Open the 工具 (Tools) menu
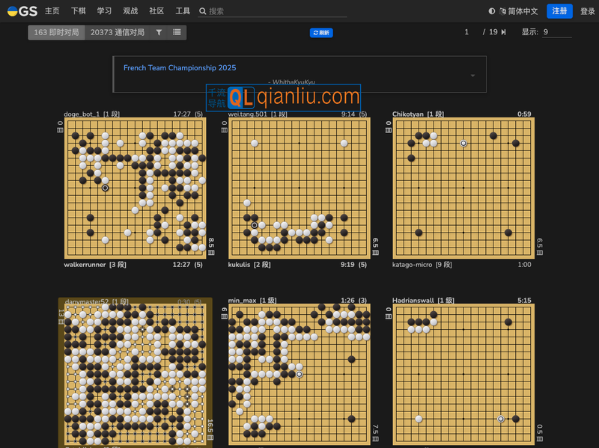This screenshot has height=448, width=599. point(183,11)
